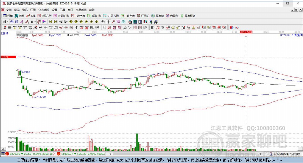
Task: Expand the dropdown arrow beside the 0 icon
Action: pos(35,22)
